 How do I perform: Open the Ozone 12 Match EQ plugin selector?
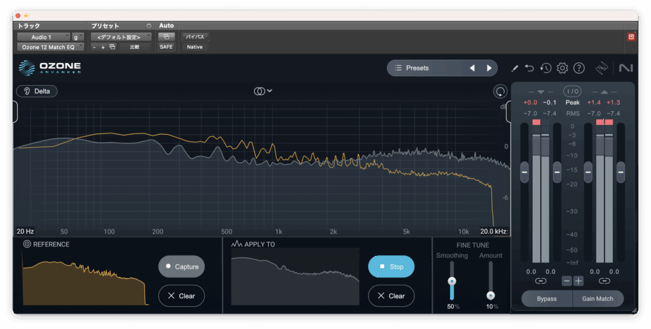[x=50, y=47]
